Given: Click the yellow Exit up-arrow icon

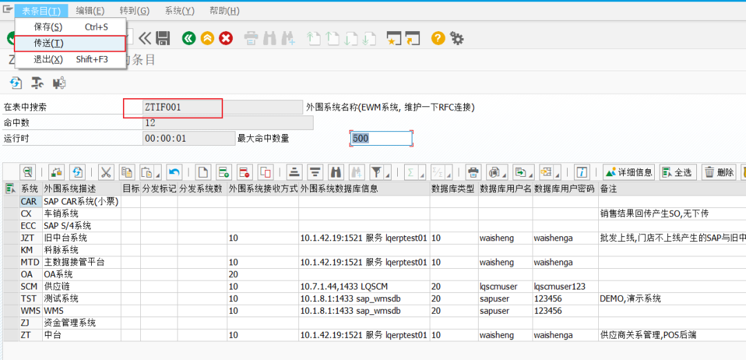Looking at the screenshot, I should pyautogui.click(x=207, y=39).
